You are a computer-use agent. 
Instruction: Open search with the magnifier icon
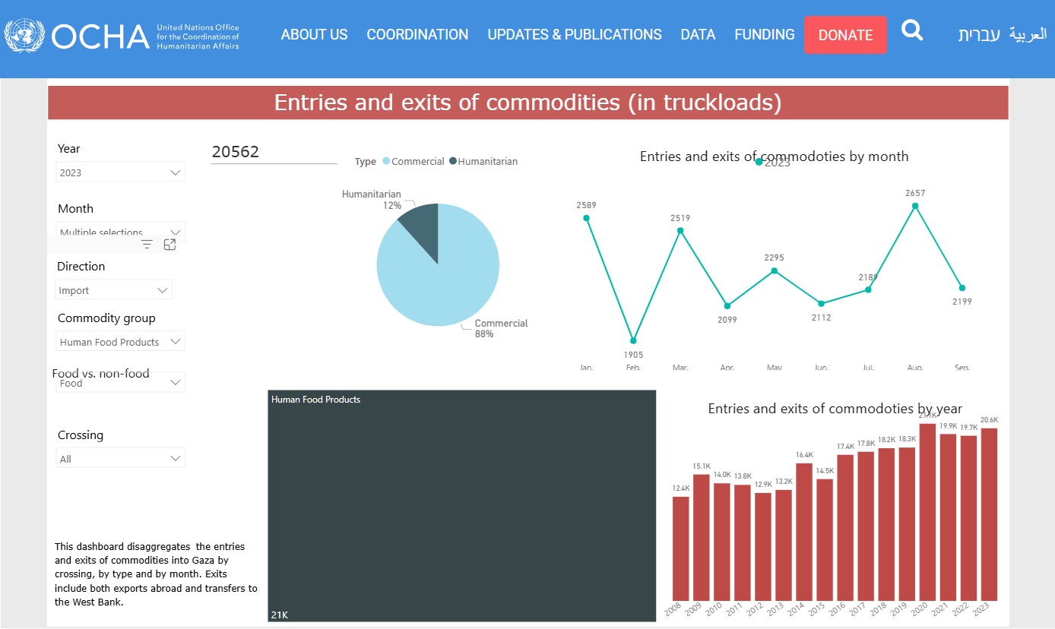(912, 31)
